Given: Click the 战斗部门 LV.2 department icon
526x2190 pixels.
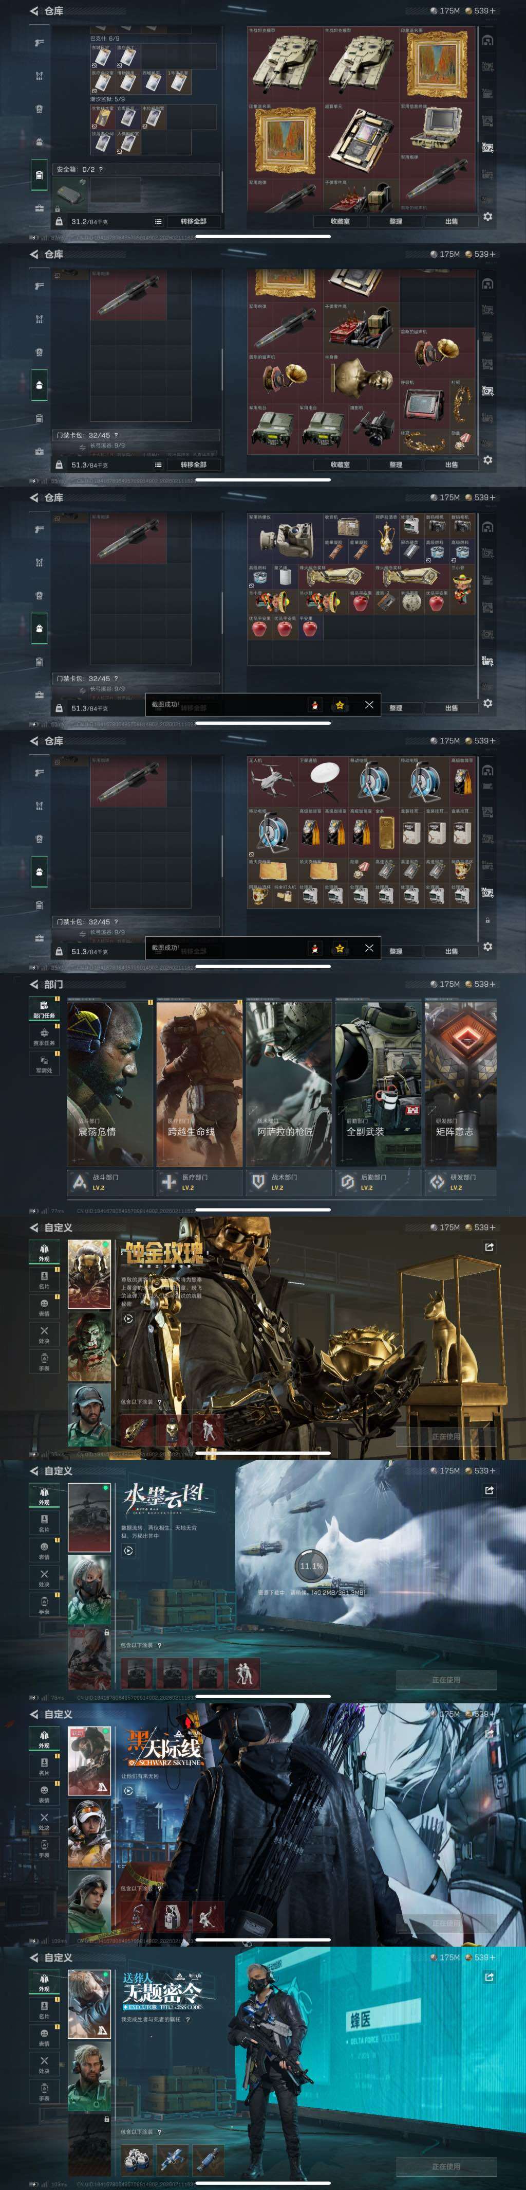Looking at the screenshot, I should coord(79,1182).
